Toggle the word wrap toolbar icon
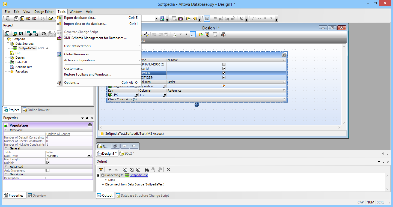Screen dimensions: 393x207 pos(207,19)
